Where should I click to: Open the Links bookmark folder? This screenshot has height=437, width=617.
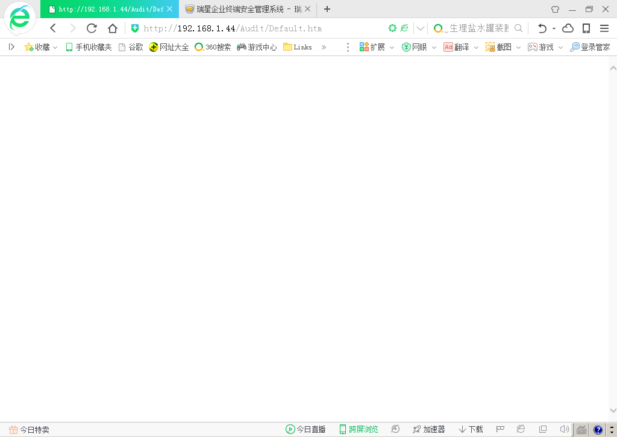298,47
